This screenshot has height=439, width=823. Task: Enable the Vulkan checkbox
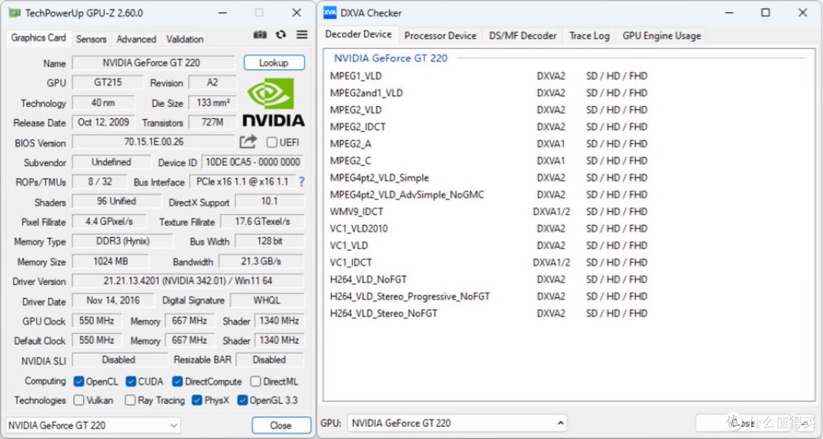click(x=78, y=400)
